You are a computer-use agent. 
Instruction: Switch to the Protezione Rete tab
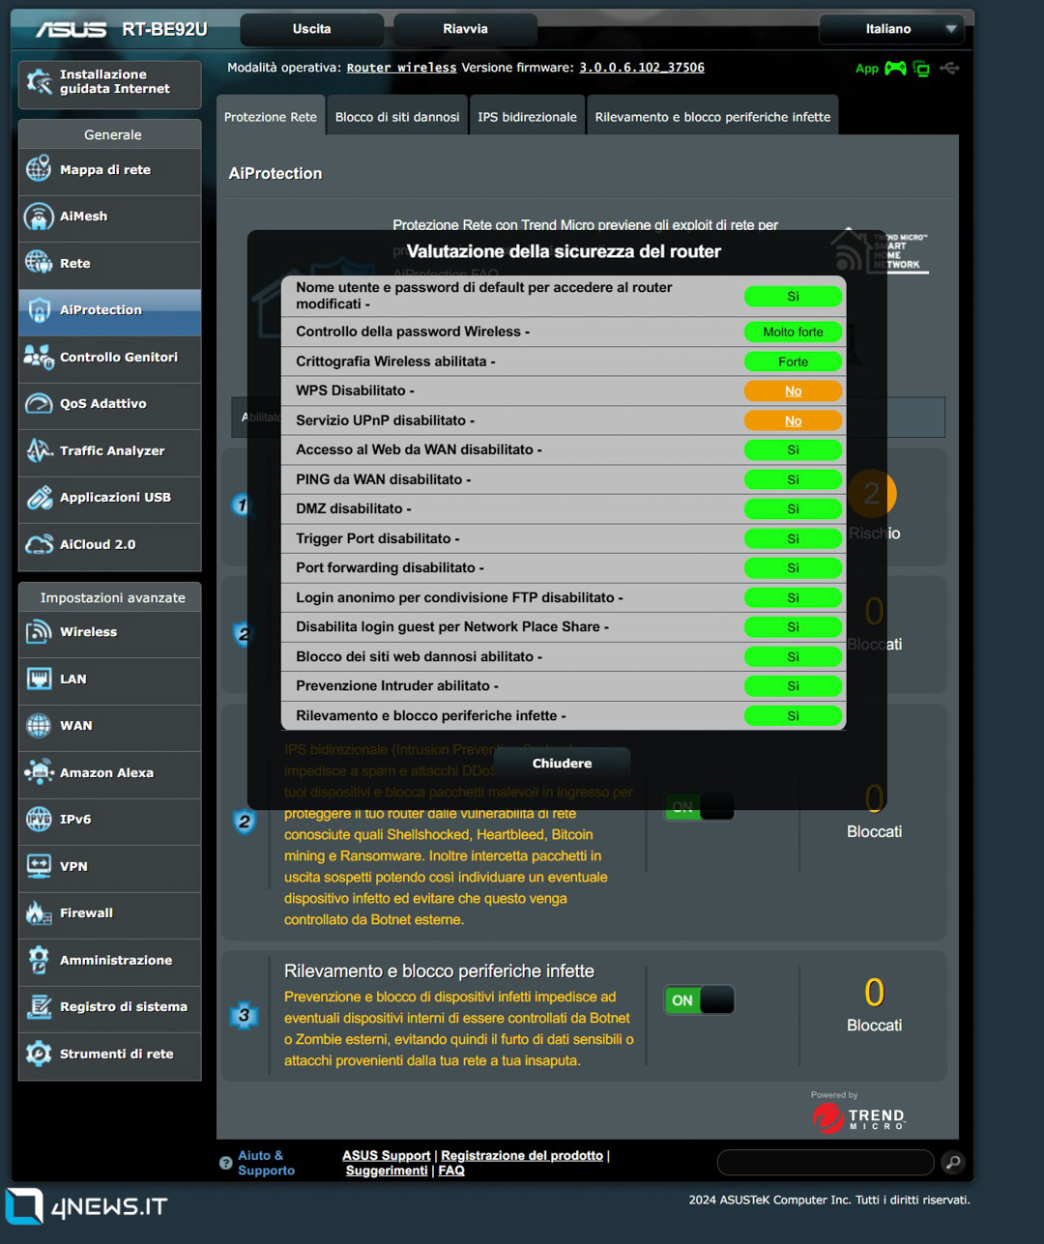click(271, 117)
